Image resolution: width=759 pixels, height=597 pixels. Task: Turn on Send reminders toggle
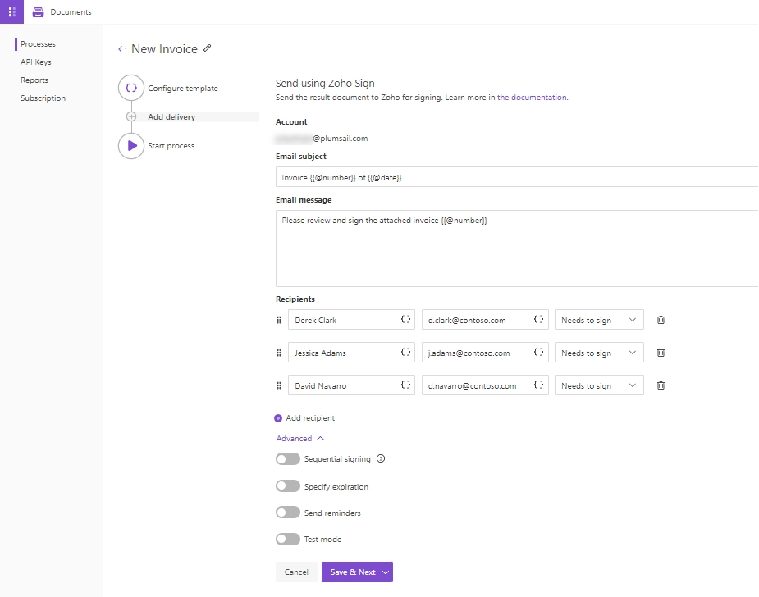[x=288, y=513]
